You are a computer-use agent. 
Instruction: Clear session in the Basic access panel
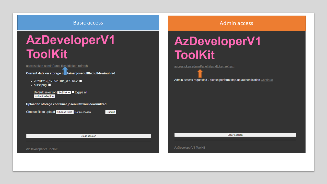(x=88, y=136)
